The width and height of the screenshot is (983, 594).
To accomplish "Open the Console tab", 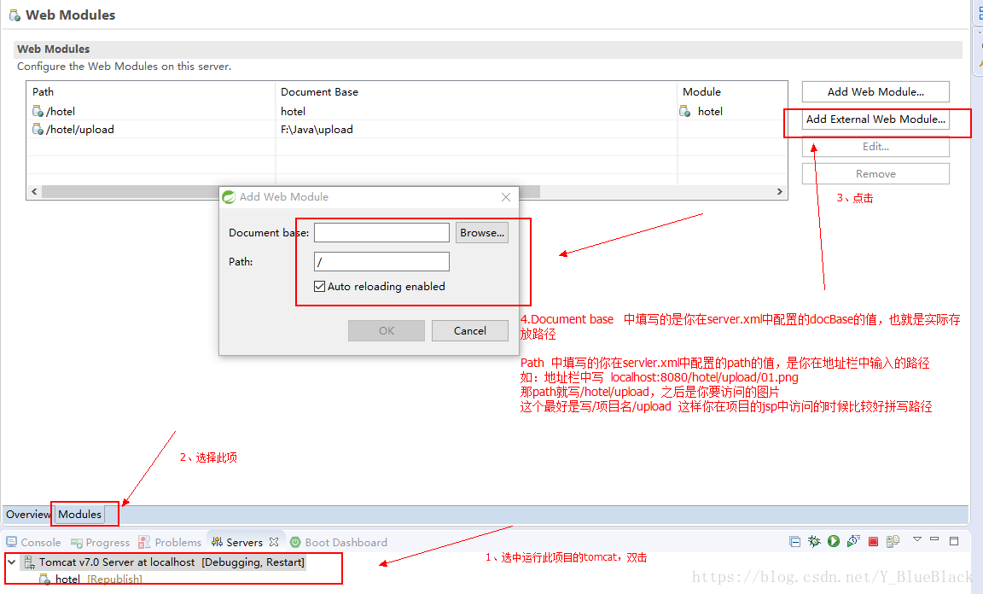I will [x=34, y=542].
